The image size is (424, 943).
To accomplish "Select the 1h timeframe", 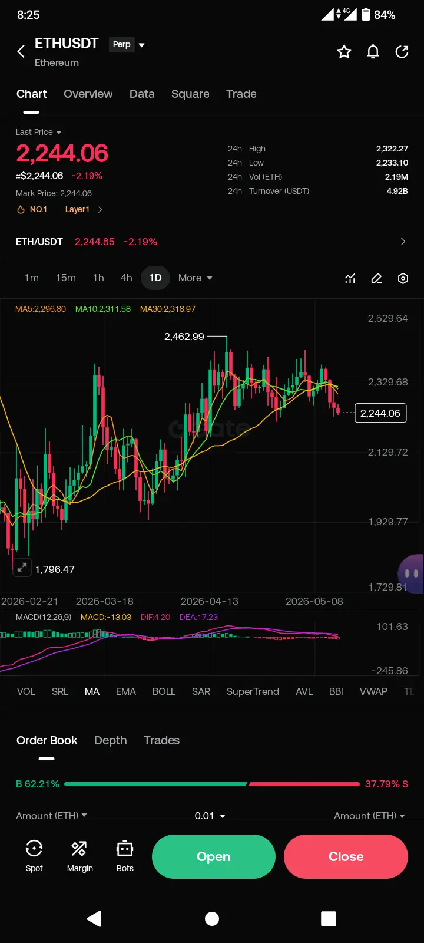I will [x=98, y=278].
